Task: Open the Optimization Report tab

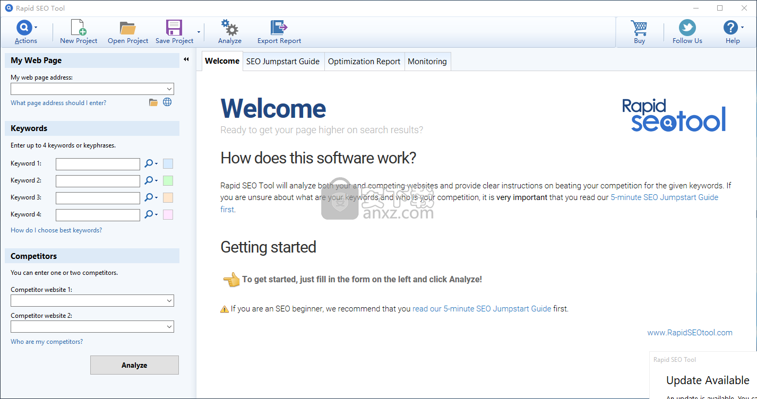Action: (364, 62)
